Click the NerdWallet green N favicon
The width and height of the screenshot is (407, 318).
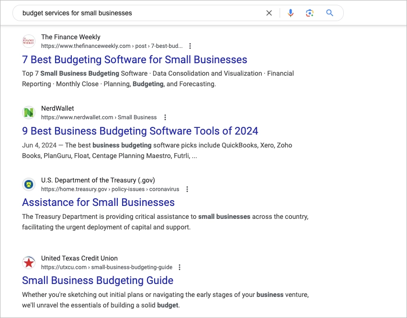click(29, 113)
